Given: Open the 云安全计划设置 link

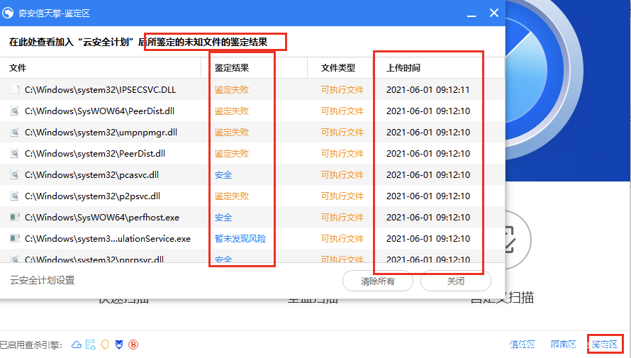Looking at the screenshot, I should pyautogui.click(x=43, y=281).
